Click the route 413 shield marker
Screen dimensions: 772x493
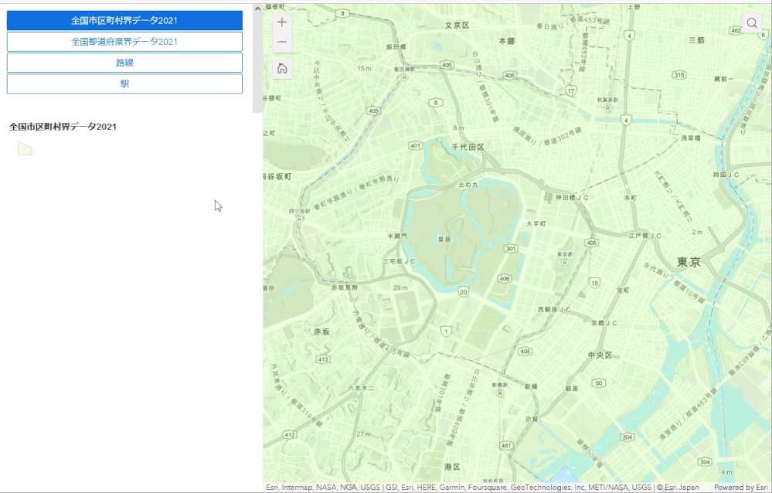pos(323,359)
